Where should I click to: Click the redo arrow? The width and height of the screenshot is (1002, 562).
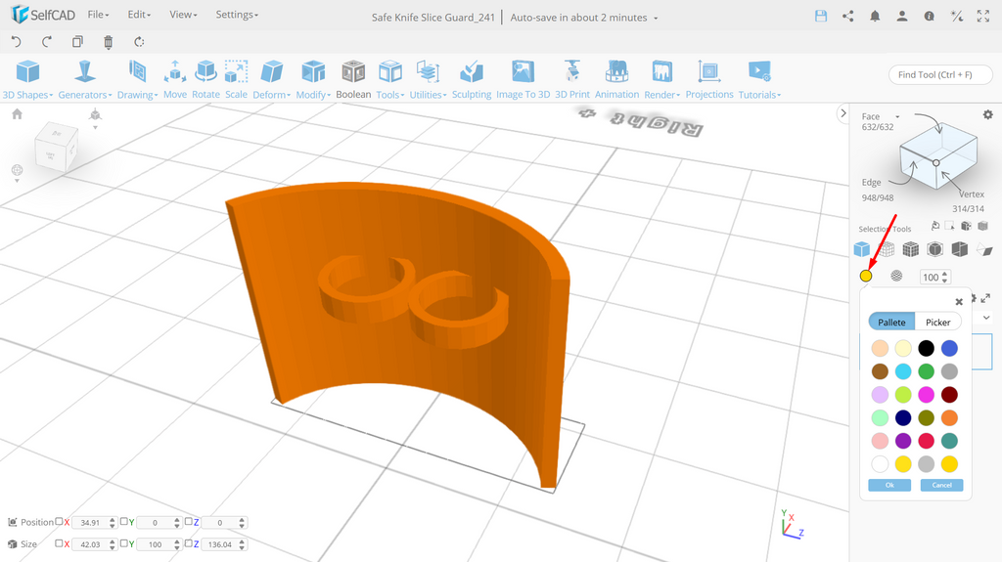tap(47, 41)
